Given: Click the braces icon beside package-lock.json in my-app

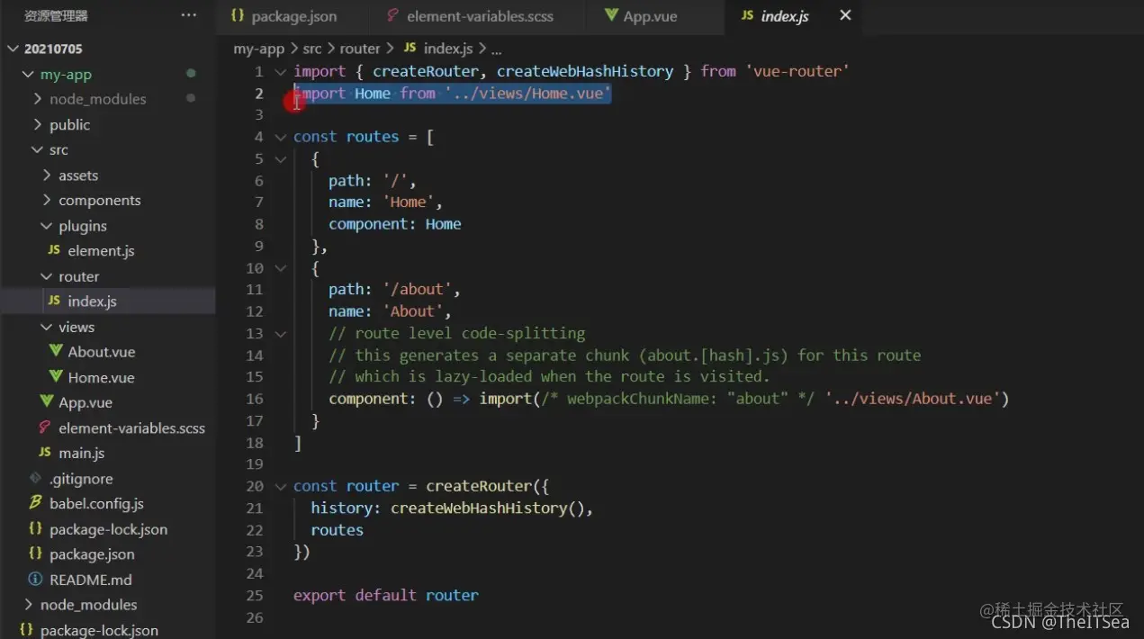Looking at the screenshot, I should (36, 528).
